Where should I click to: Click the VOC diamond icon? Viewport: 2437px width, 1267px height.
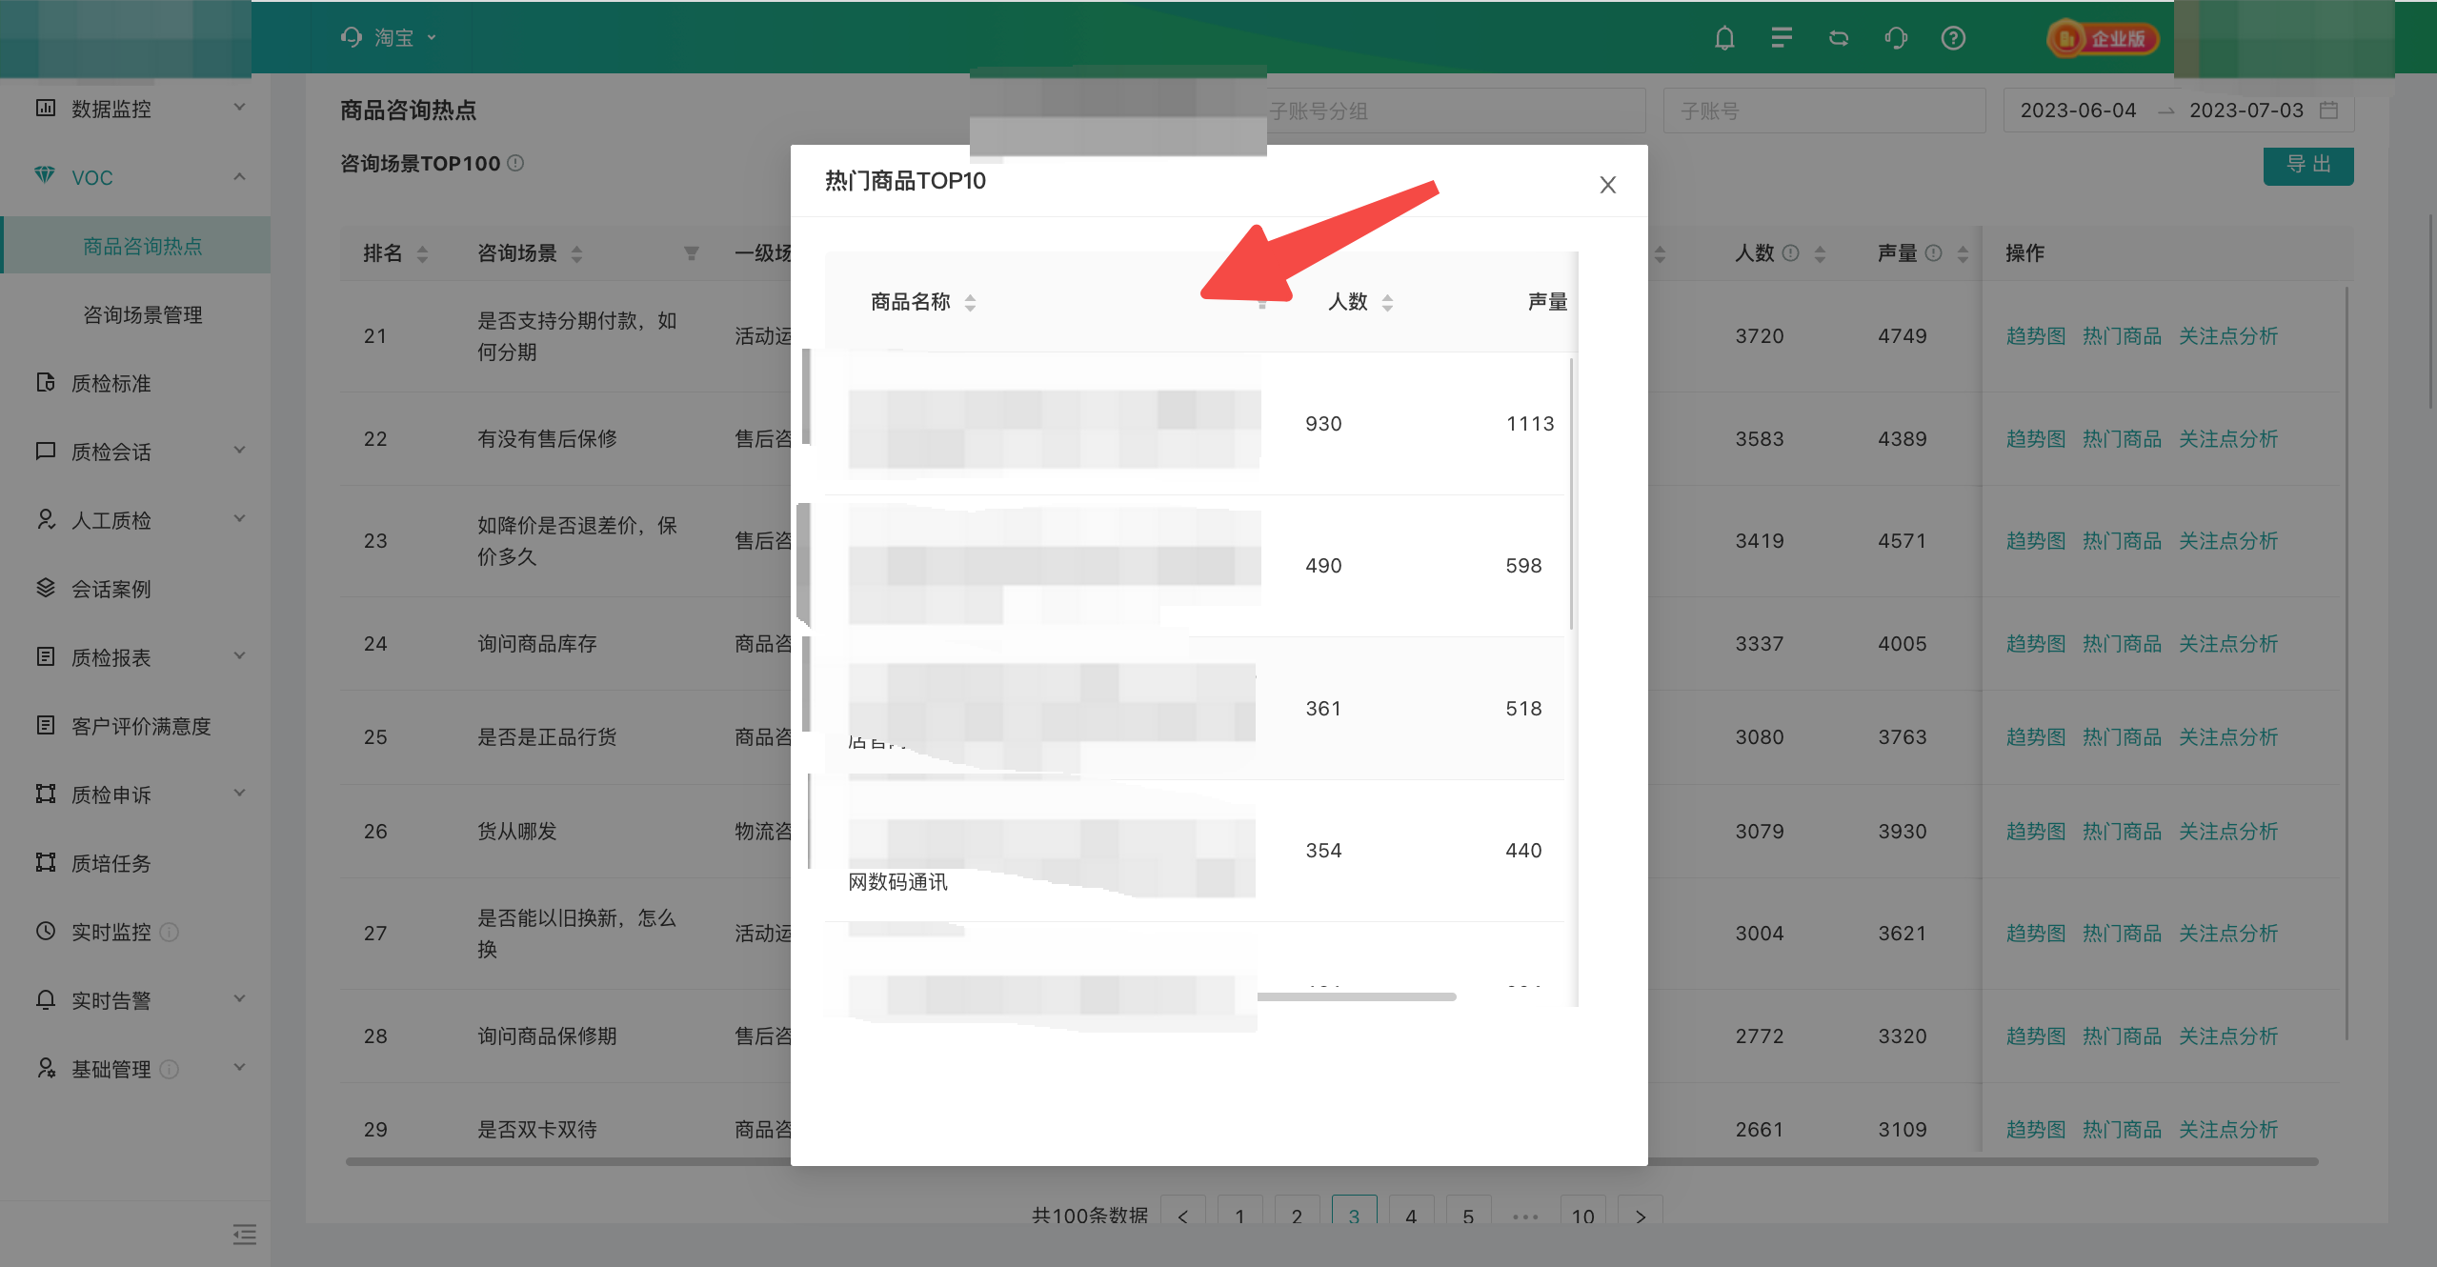[x=45, y=175]
